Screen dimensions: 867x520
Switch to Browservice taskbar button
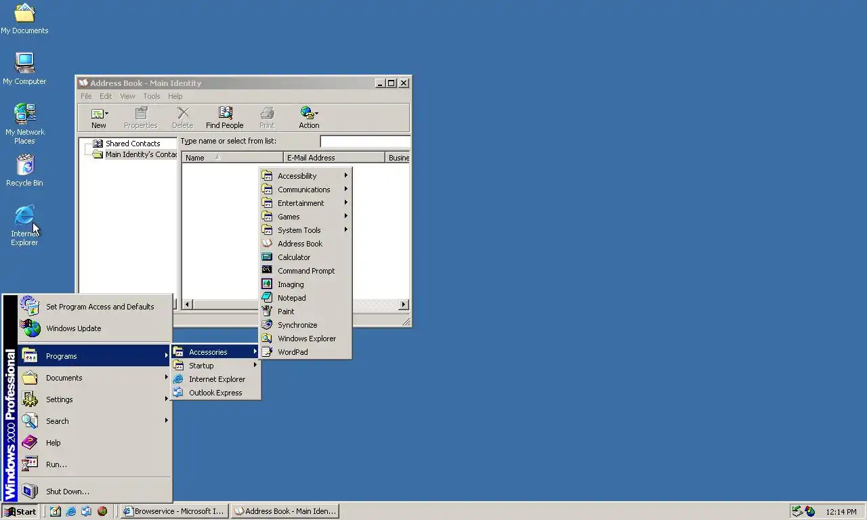point(174,511)
